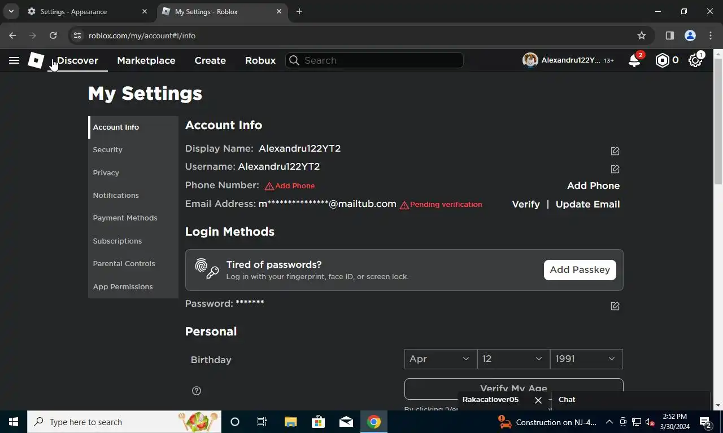This screenshot has width=723, height=433.
Task: Open the Notifications settings section
Action: [133, 196]
